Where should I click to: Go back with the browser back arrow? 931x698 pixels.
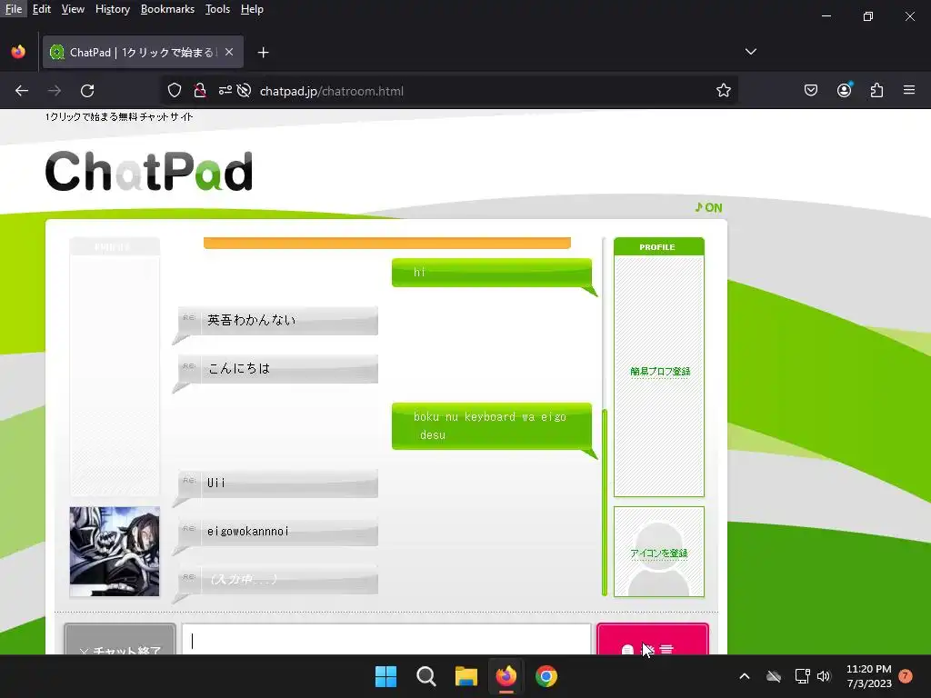22,91
